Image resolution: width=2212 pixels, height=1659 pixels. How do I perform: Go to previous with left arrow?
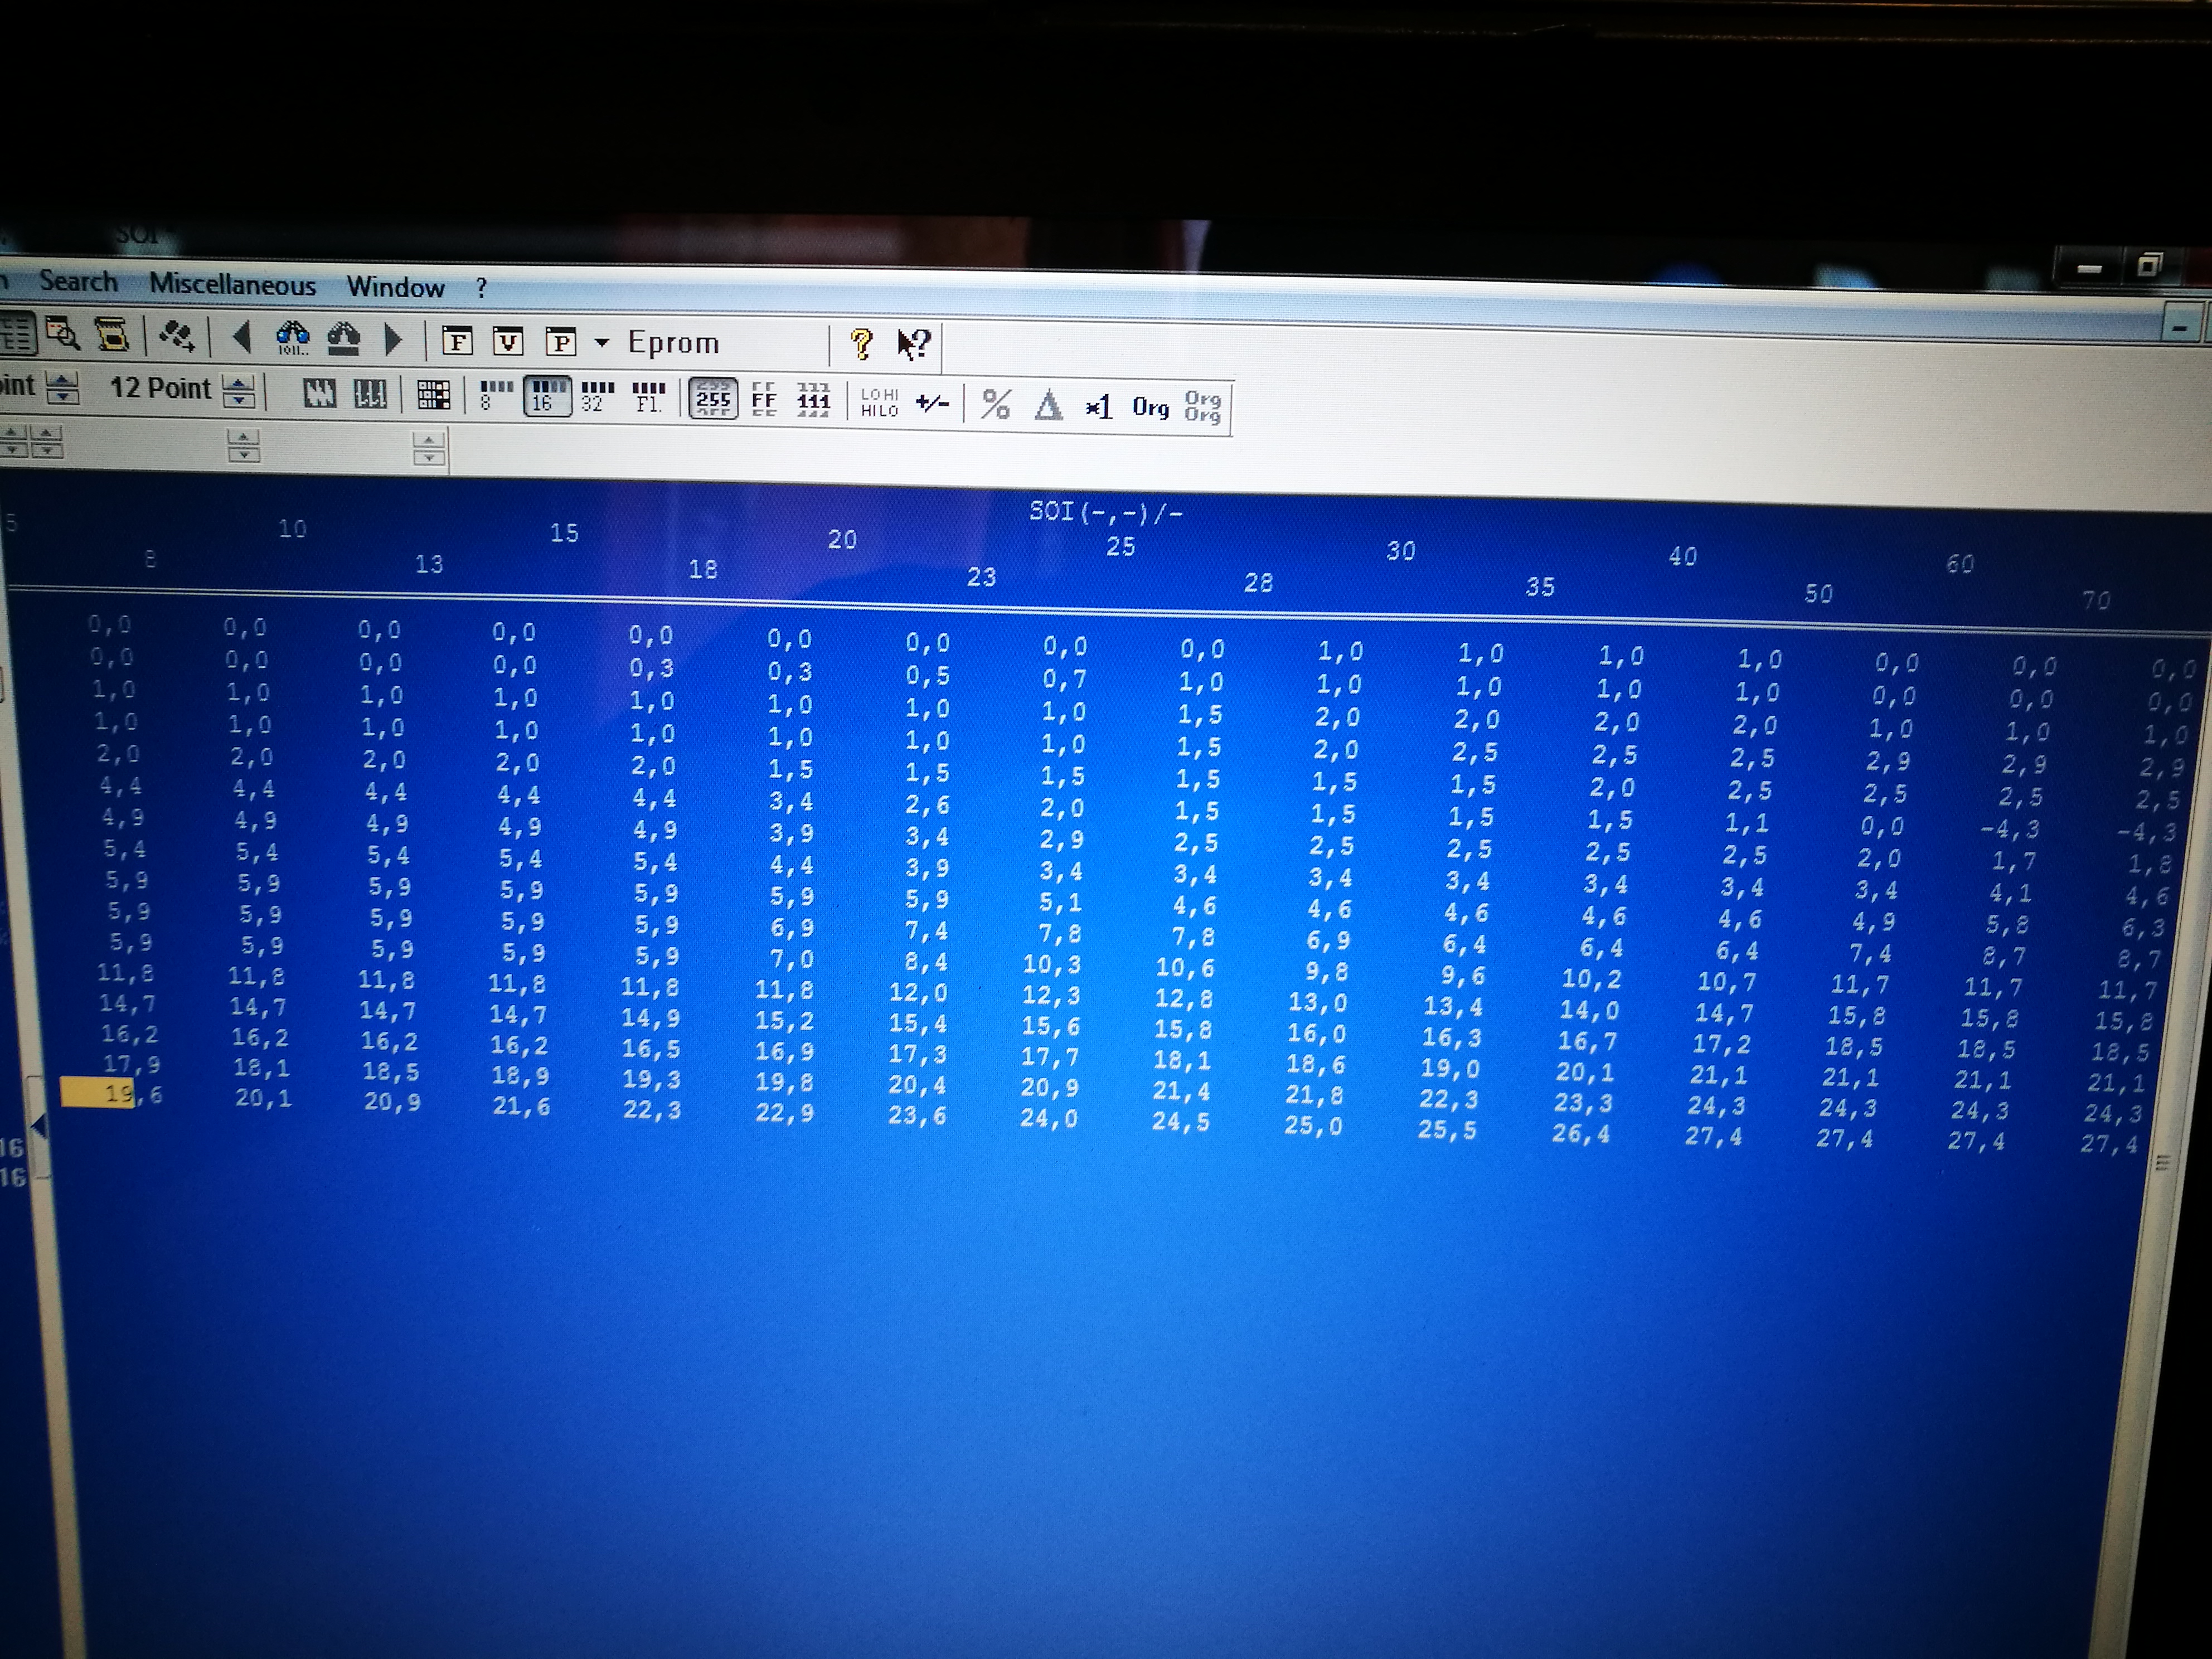click(241, 337)
